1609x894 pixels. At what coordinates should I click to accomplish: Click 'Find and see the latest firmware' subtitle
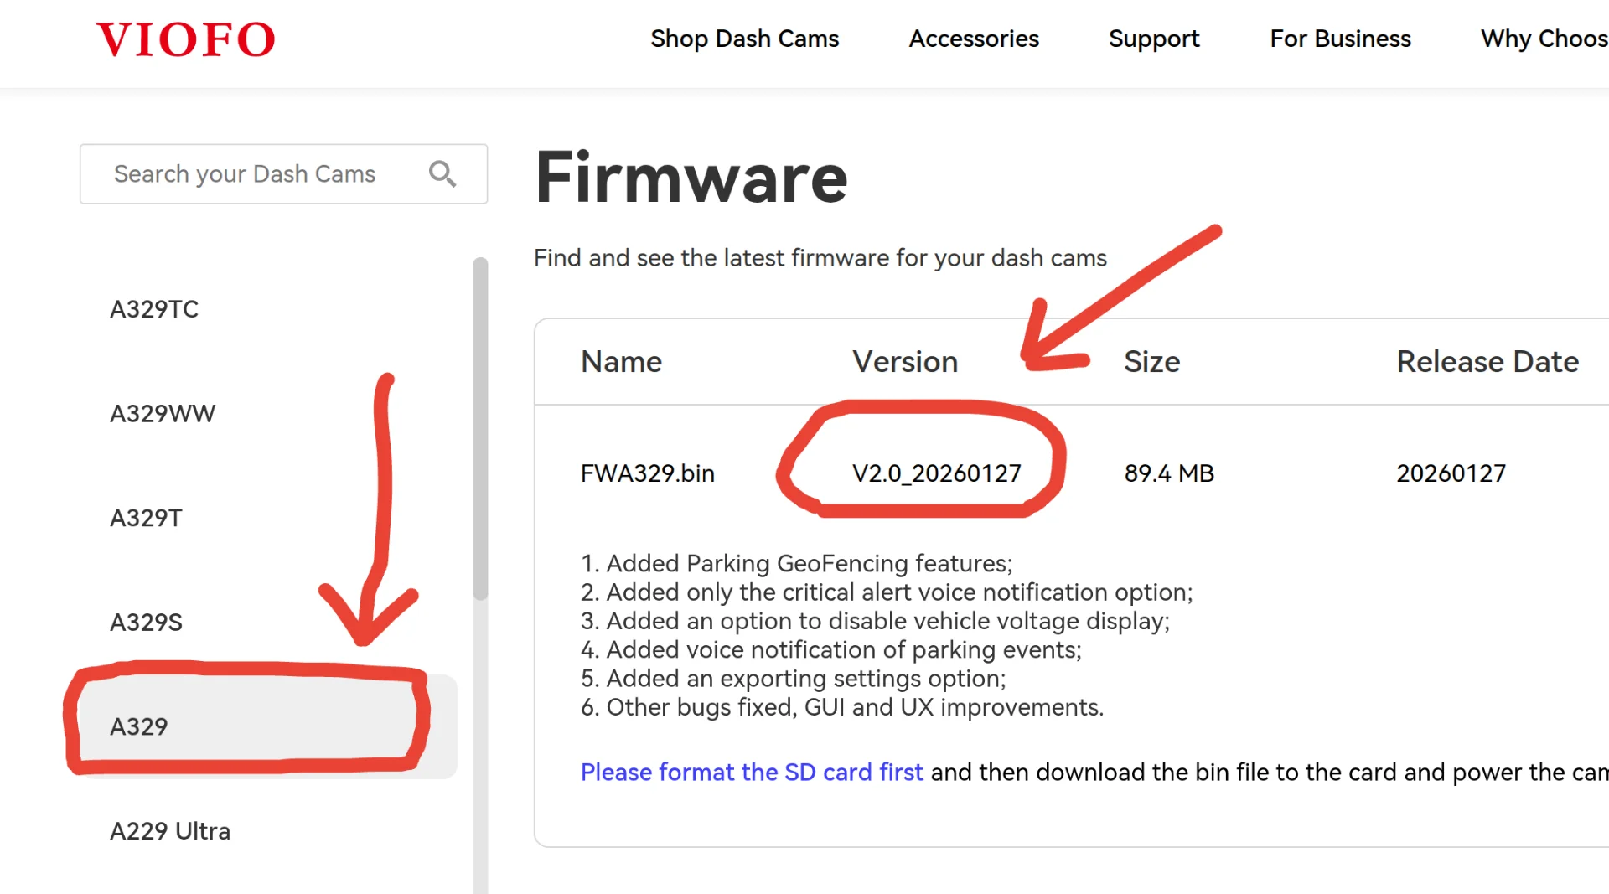pyautogui.click(x=820, y=258)
